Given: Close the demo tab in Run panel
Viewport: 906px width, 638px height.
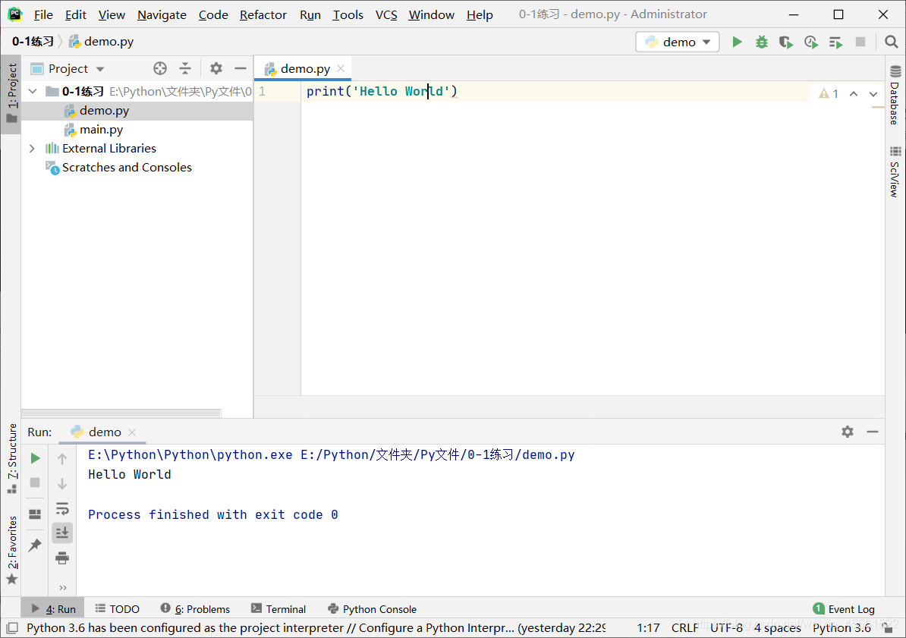Looking at the screenshot, I should point(132,432).
